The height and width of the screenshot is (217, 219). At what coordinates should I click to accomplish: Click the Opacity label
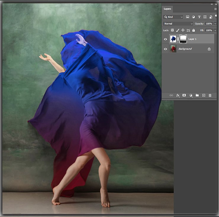click(x=199, y=24)
